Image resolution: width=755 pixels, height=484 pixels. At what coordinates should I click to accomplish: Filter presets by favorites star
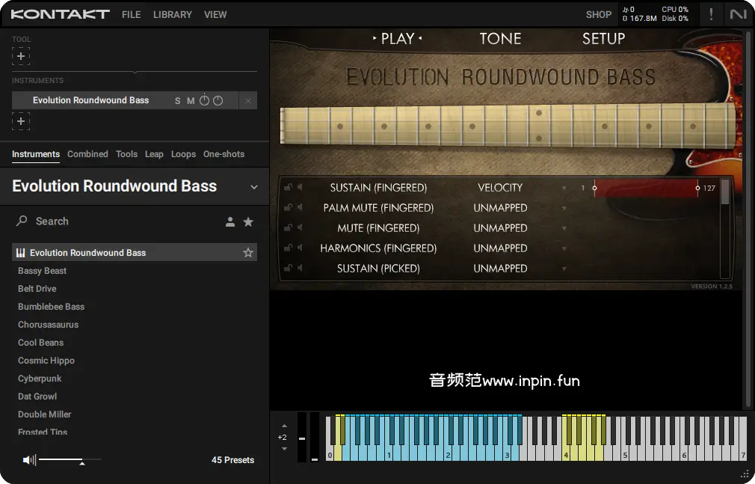(248, 221)
